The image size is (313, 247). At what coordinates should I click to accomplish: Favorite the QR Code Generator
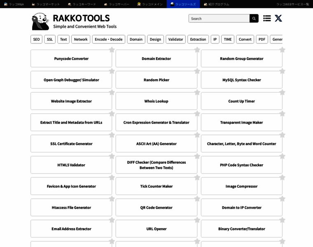(197, 199)
